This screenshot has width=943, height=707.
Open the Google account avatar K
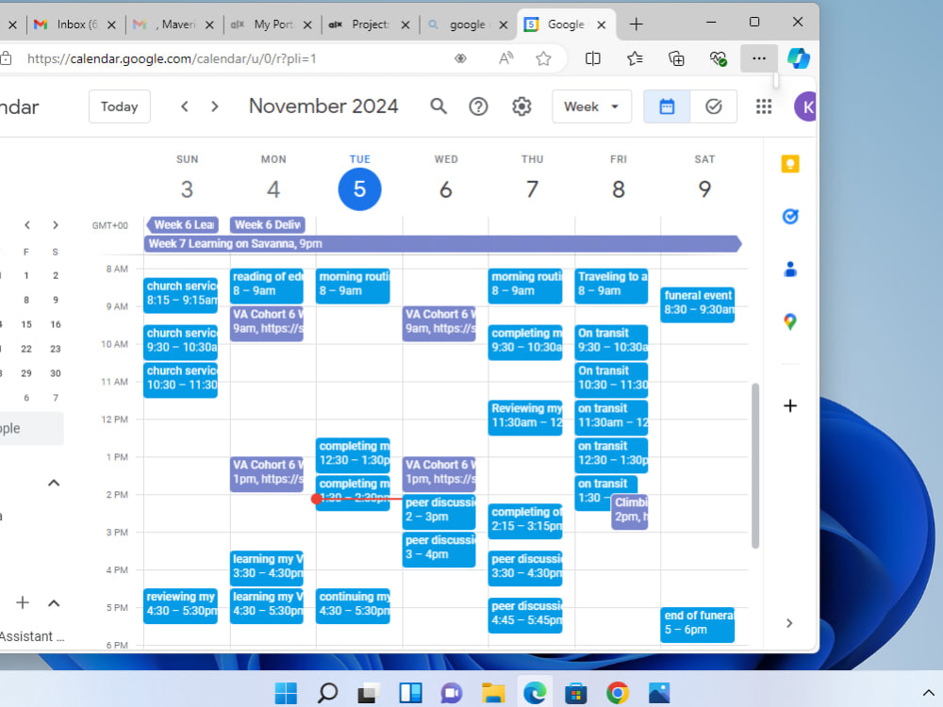(805, 107)
